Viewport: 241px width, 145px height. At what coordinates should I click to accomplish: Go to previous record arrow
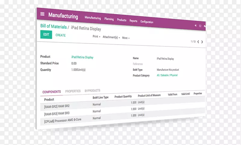point(198,42)
